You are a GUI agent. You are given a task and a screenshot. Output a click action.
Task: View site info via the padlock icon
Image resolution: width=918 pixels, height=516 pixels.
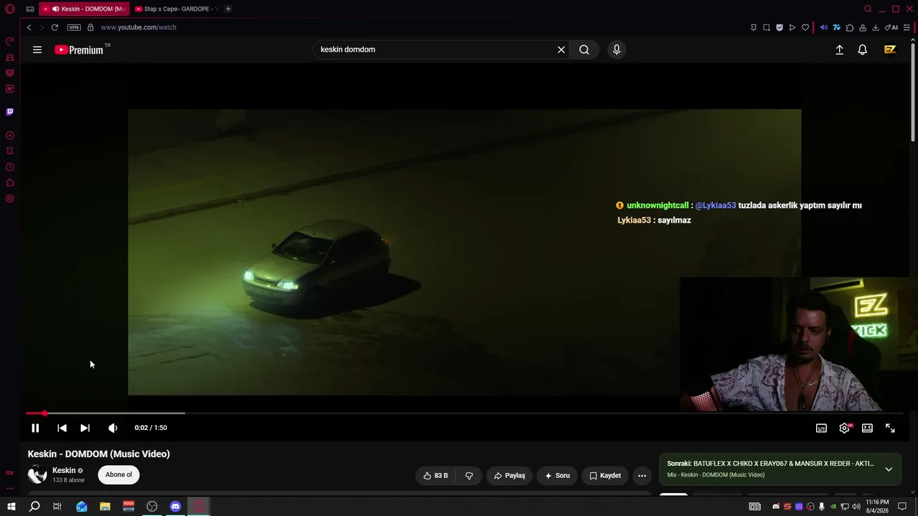coord(90,27)
